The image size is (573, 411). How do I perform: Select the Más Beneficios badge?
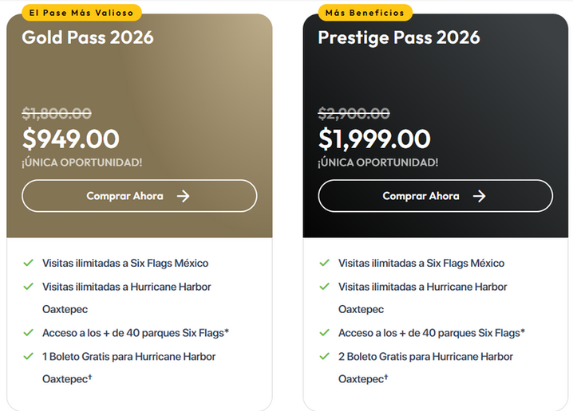click(x=365, y=13)
